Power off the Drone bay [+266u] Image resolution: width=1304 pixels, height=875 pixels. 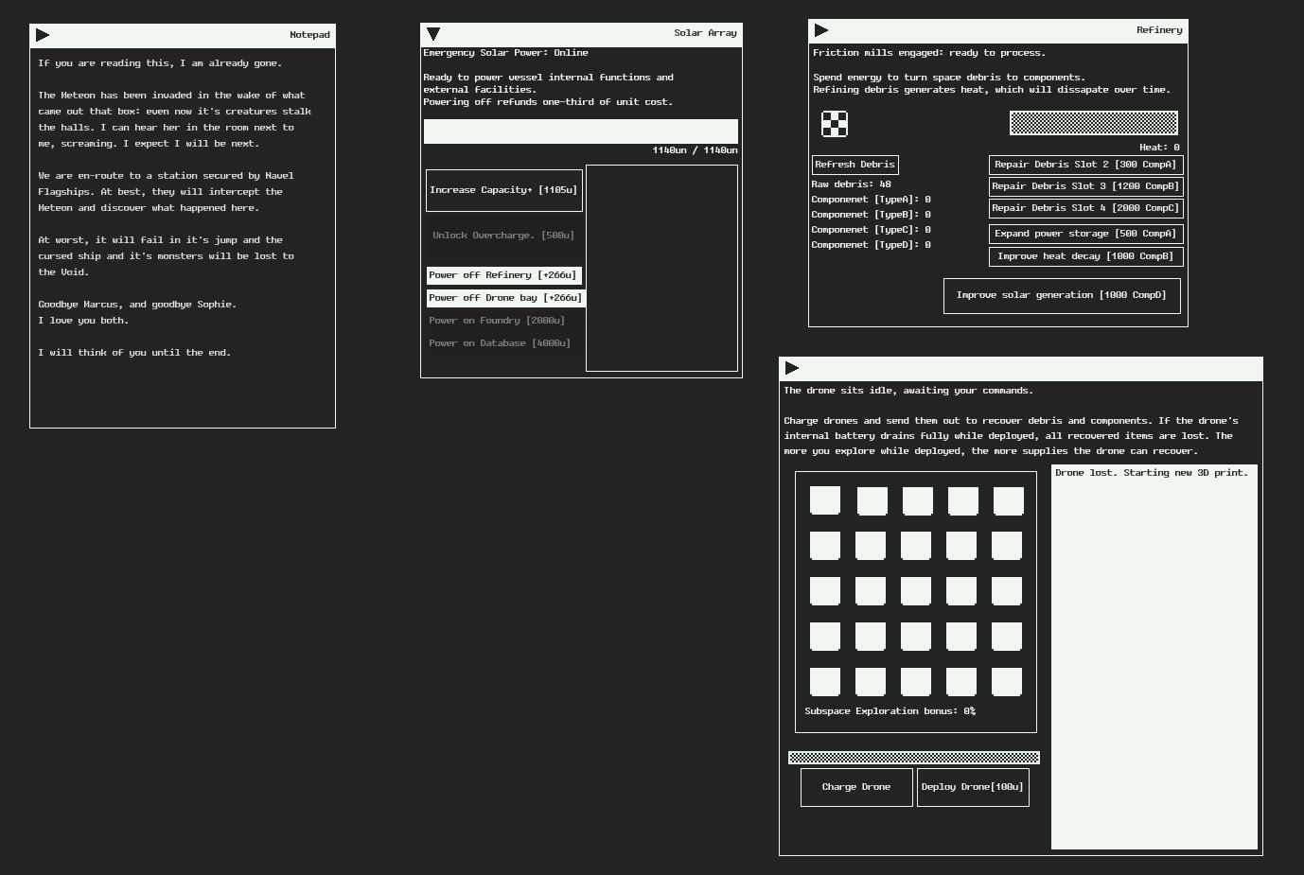click(505, 298)
